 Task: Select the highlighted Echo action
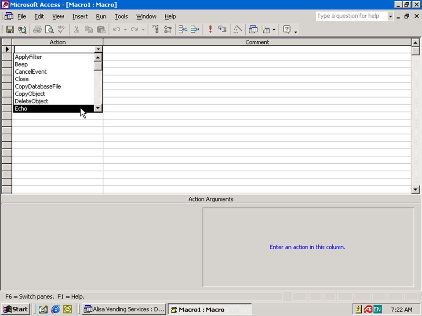54,108
